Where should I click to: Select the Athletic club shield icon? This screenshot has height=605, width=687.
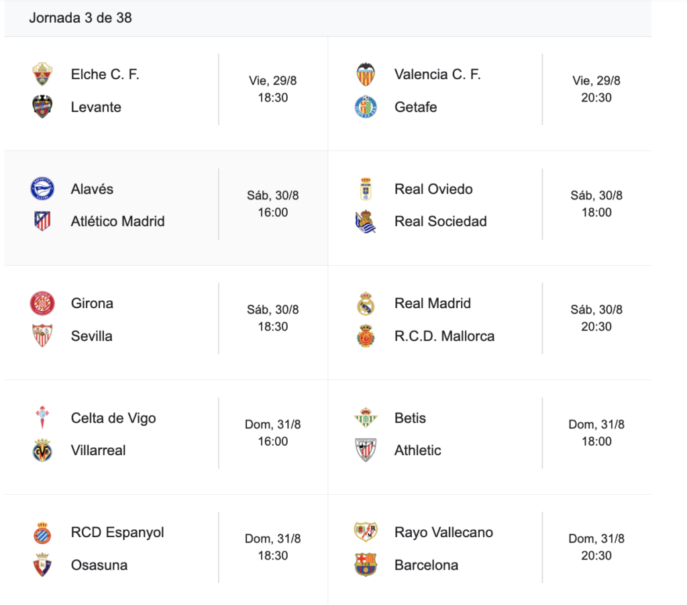click(x=366, y=451)
